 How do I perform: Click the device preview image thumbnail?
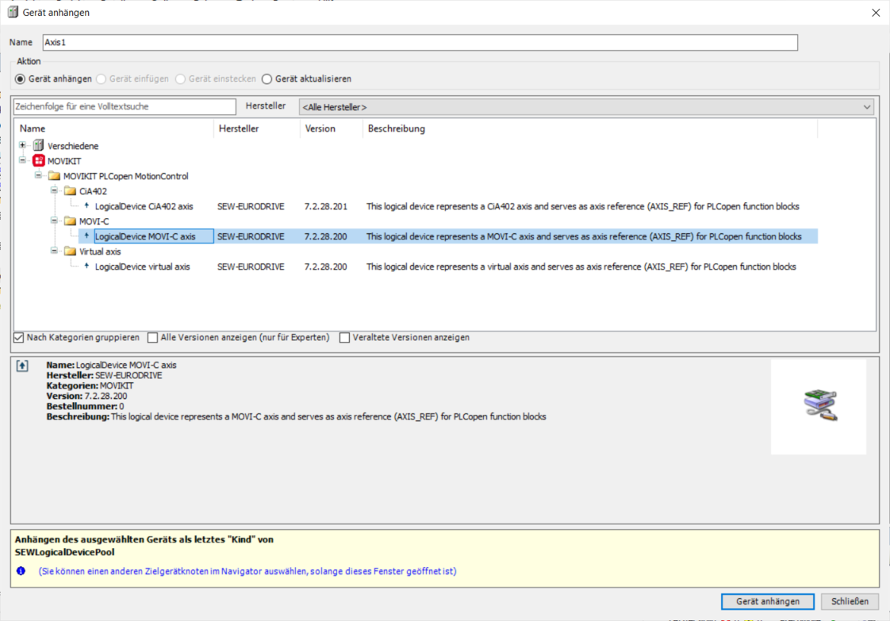[818, 407]
